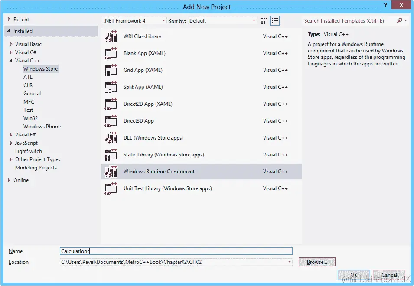Open the .NET Framework 4 version dropdown
This screenshot has height=286, width=414.
tap(134, 20)
